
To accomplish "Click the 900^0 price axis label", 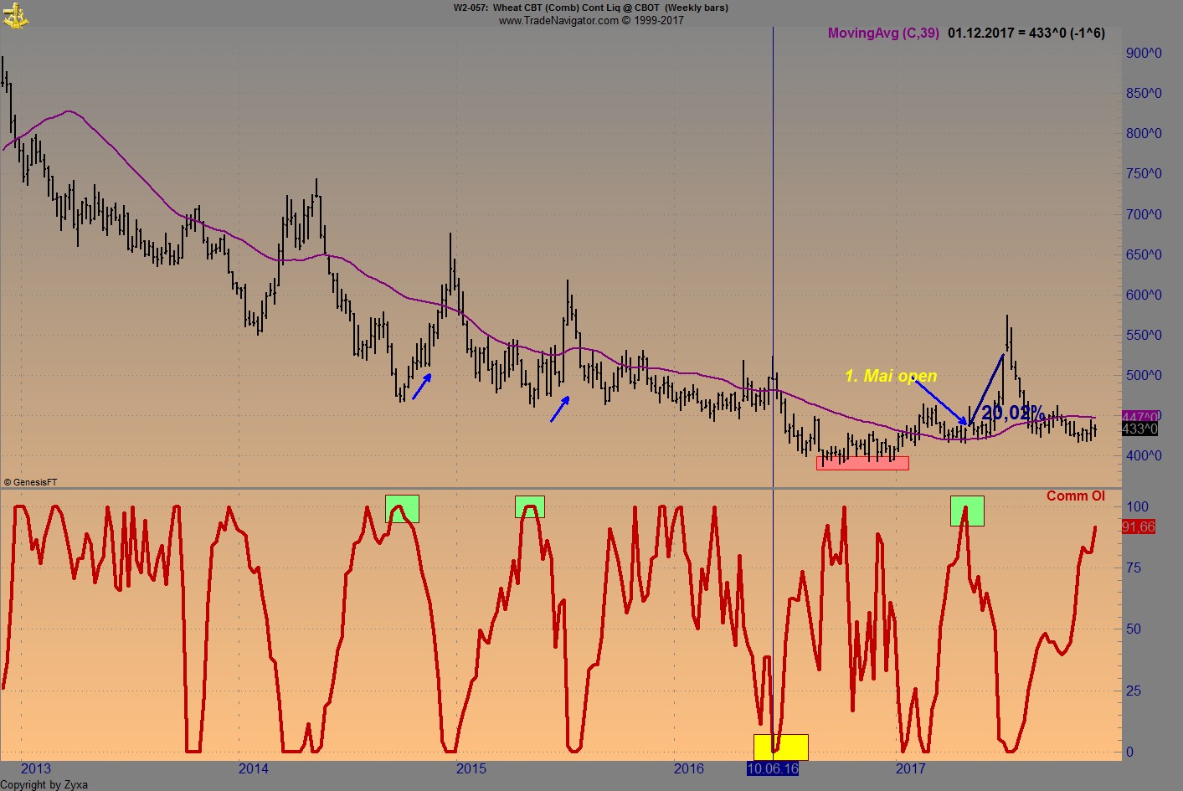I will click(x=1144, y=53).
